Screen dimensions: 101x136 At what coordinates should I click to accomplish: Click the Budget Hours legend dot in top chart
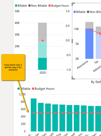click(x=50, y=6)
